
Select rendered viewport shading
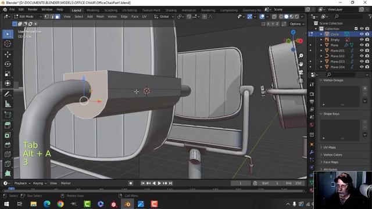point(297,17)
